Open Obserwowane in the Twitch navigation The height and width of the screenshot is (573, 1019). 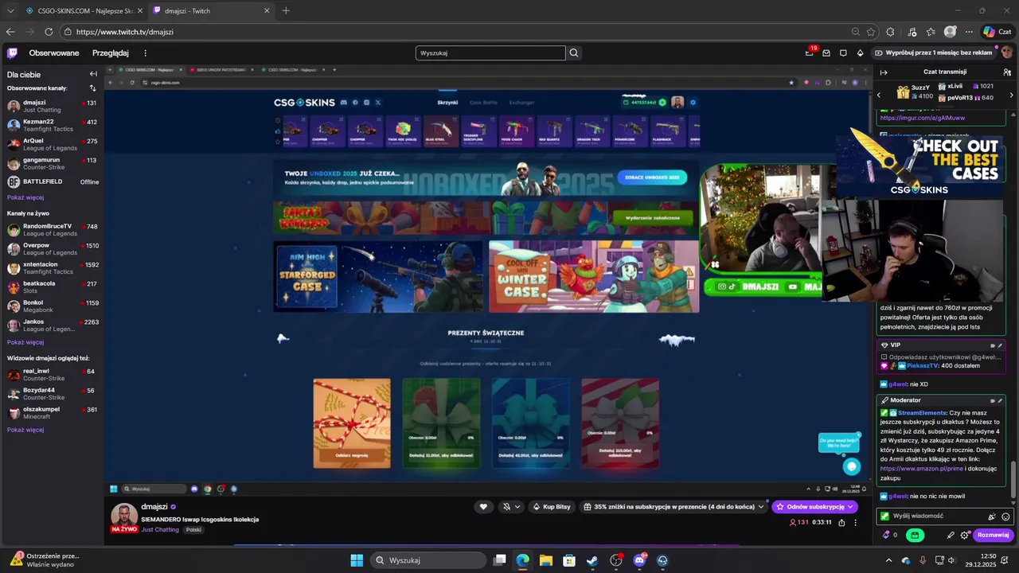click(x=54, y=53)
